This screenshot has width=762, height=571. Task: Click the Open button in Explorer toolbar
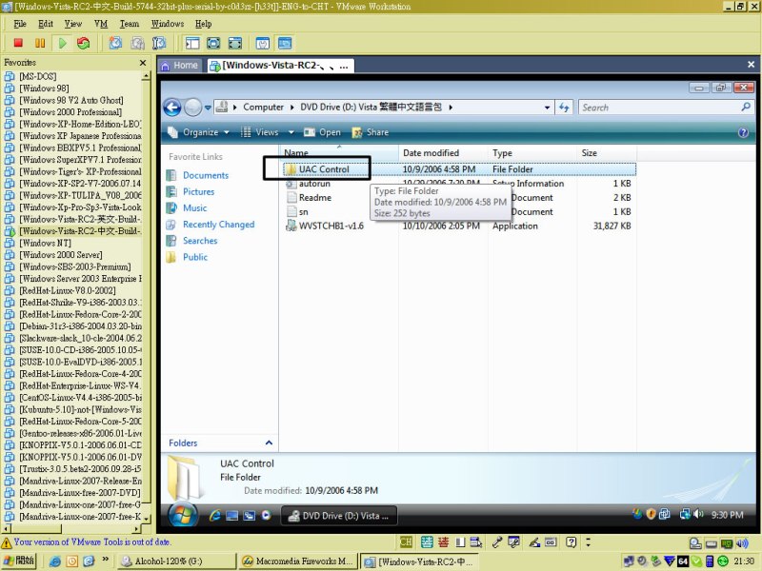point(322,132)
